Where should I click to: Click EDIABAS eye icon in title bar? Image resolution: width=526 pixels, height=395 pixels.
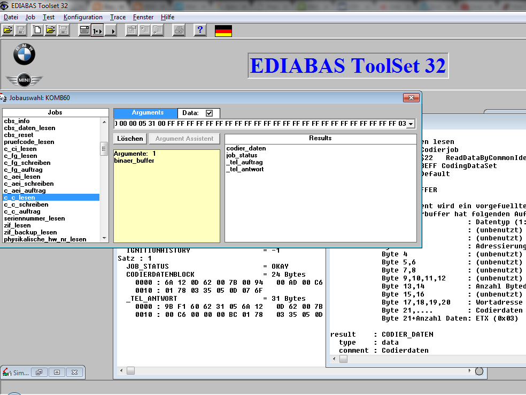pyautogui.click(x=4, y=6)
